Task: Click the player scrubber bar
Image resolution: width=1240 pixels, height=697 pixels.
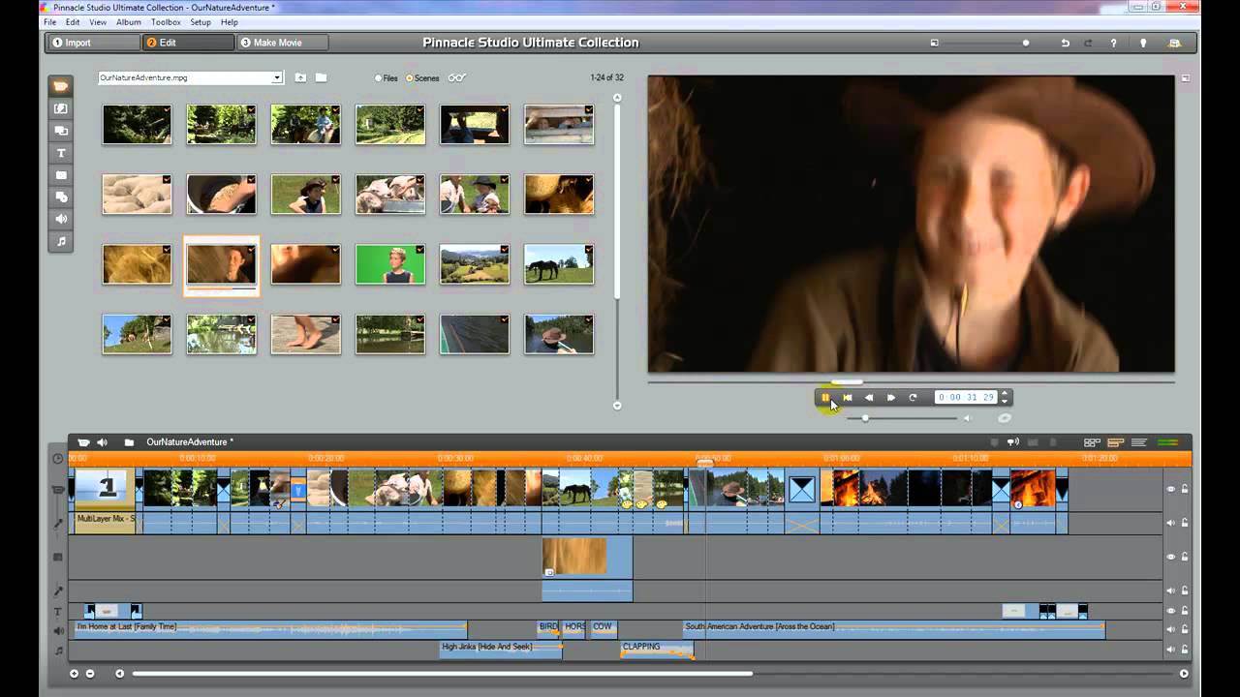Action: pyautogui.click(x=911, y=382)
